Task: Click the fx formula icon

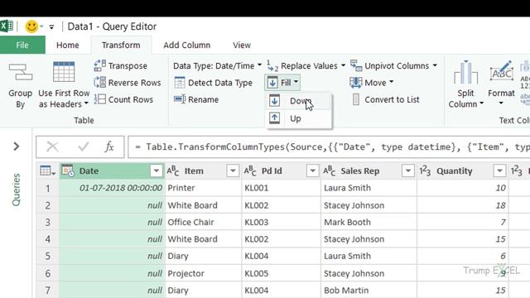Action: 109,147
